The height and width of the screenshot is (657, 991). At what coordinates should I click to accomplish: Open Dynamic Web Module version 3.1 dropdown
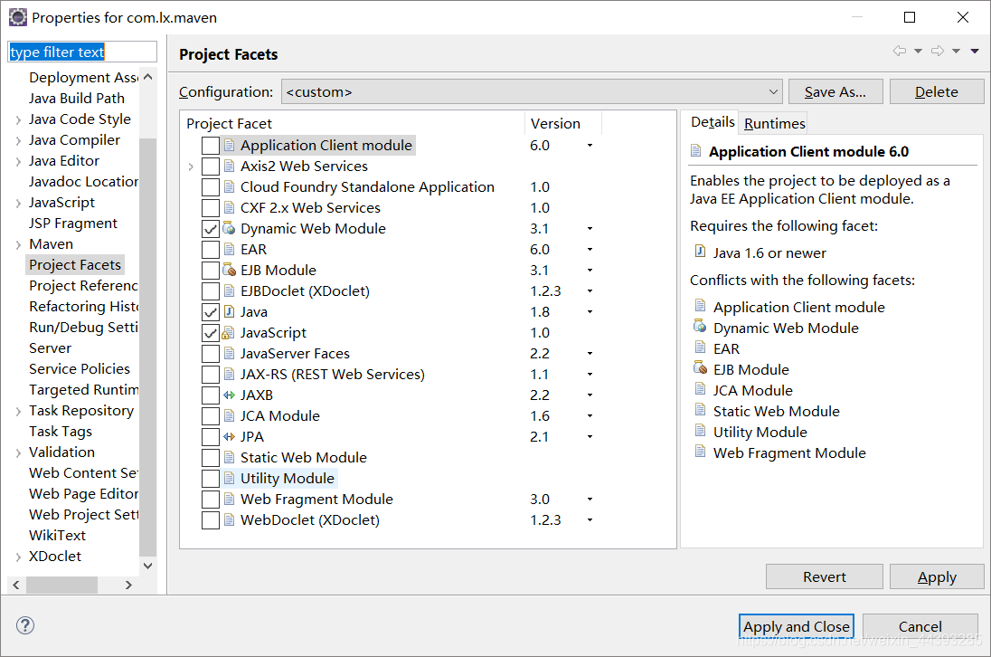590,228
